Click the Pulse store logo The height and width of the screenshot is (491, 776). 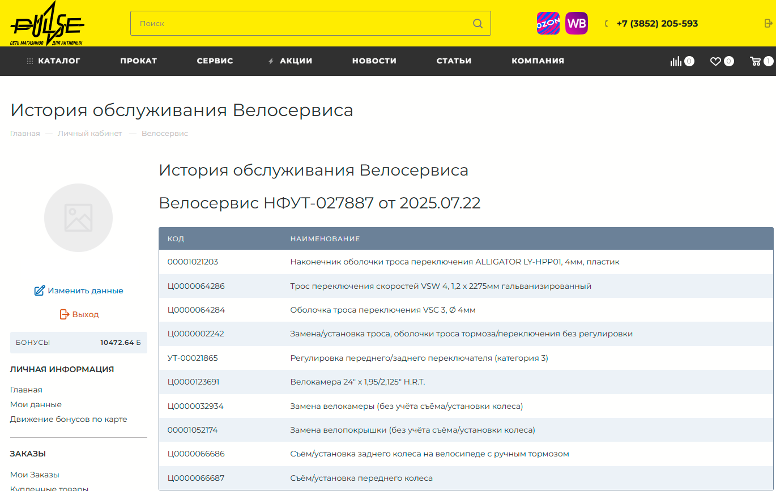(x=47, y=24)
